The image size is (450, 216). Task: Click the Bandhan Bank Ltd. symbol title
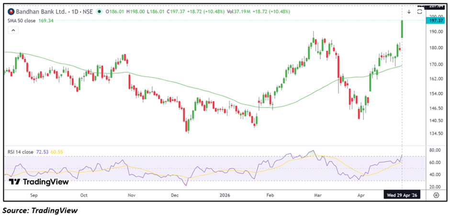click(x=39, y=11)
